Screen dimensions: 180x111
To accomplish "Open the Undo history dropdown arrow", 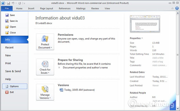I will [x=16, y=3].
